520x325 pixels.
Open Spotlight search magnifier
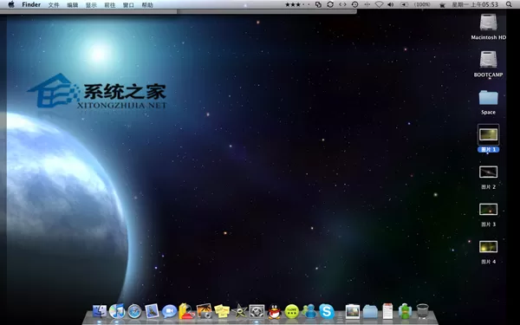point(509,4)
